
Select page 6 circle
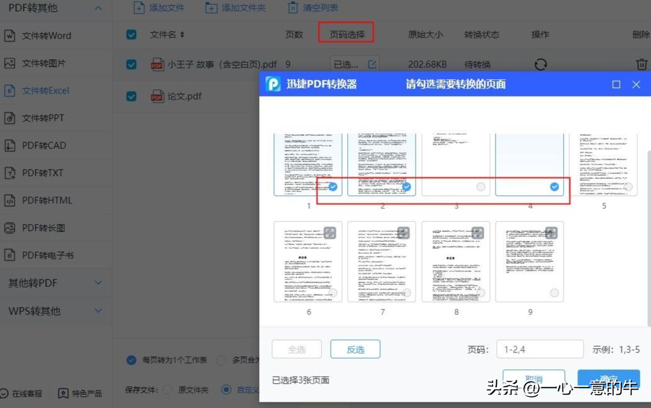pos(333,293)
